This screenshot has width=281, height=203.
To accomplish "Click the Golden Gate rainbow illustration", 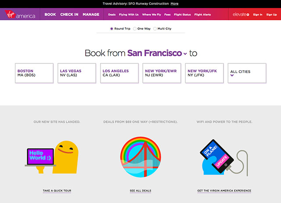I will click(140, 157).
